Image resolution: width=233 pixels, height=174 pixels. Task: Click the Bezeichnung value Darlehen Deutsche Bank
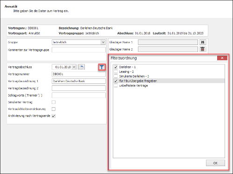coord(96,28)
